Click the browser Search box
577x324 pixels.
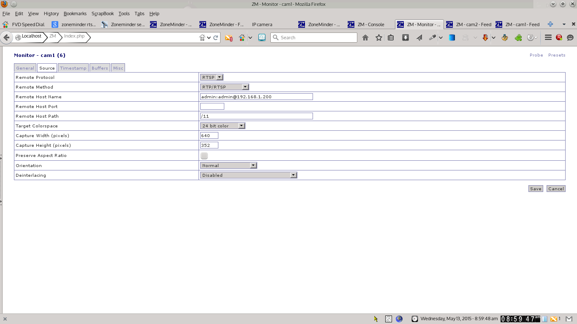tap(314, 38)
